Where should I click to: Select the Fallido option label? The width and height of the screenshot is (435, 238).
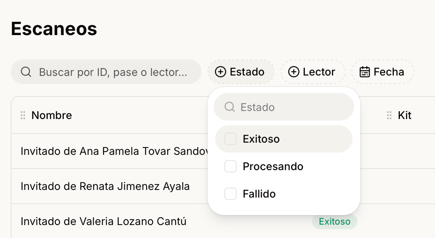tap(259, 194)
